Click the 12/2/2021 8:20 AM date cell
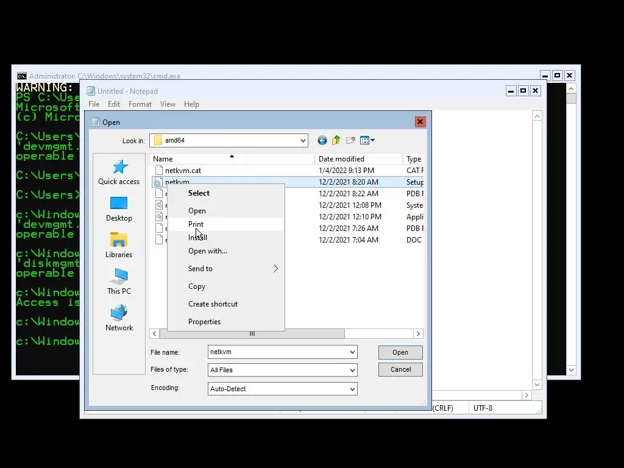 point(348,182)
